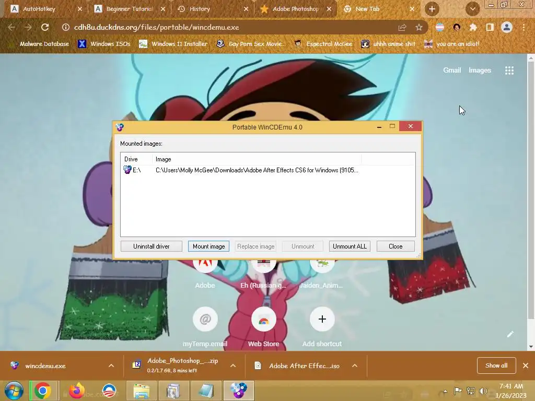Open the Google apps grid
Viewport: 535px width, 401px height.
click(x=509, y=70)
